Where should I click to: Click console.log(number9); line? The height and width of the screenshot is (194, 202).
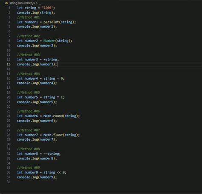pos(37,177)
